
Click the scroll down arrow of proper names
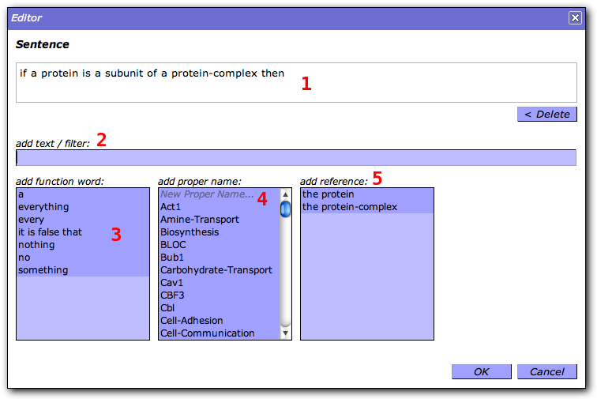point(285,333)
